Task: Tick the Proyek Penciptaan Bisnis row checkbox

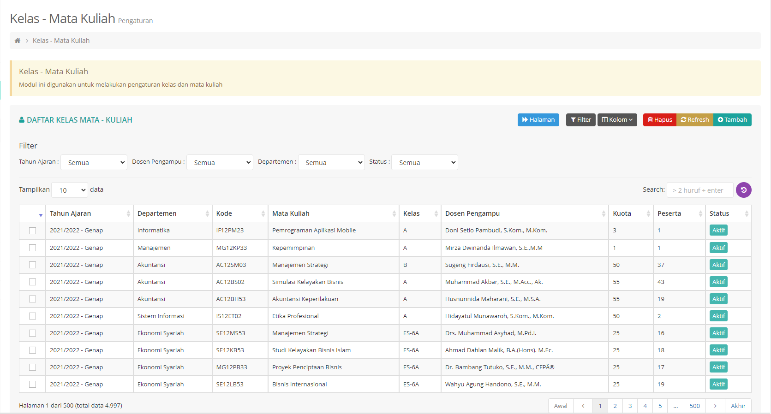Action: tap(32, 367)
